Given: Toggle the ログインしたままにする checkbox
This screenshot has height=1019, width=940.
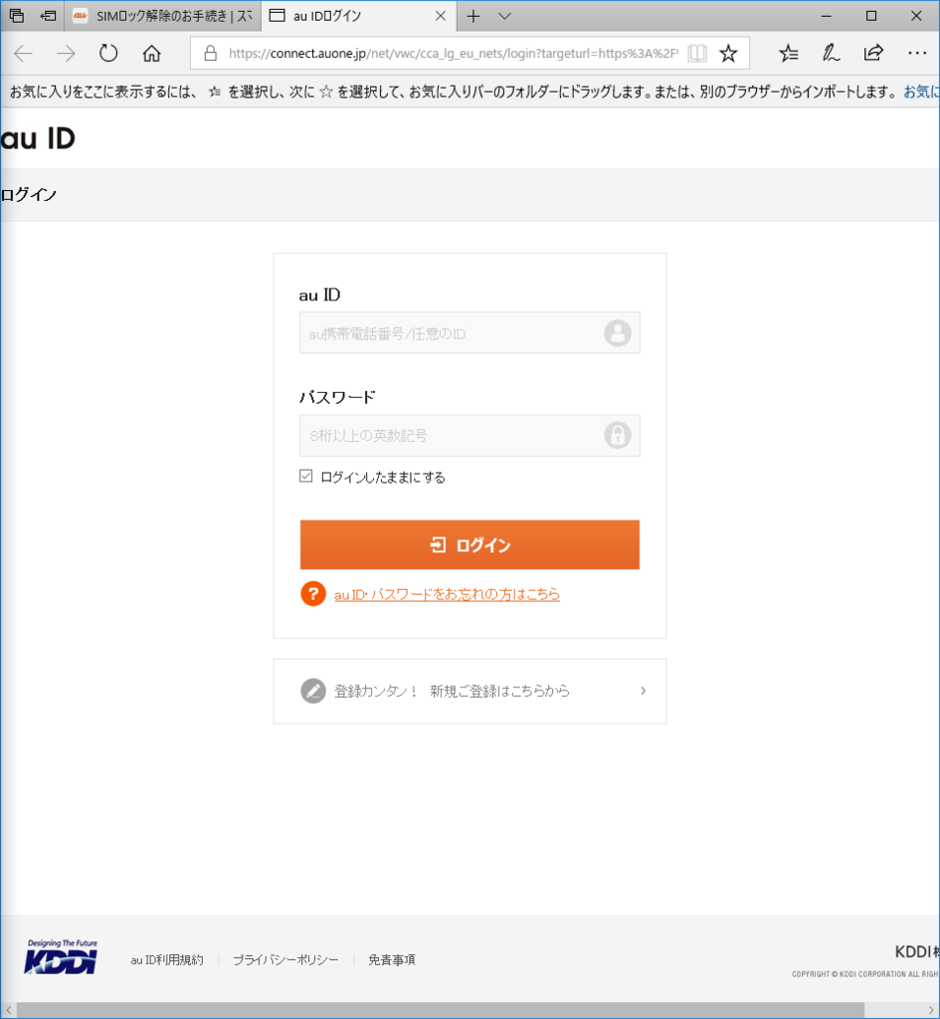Looking at the screenshot, I should 306,477.
